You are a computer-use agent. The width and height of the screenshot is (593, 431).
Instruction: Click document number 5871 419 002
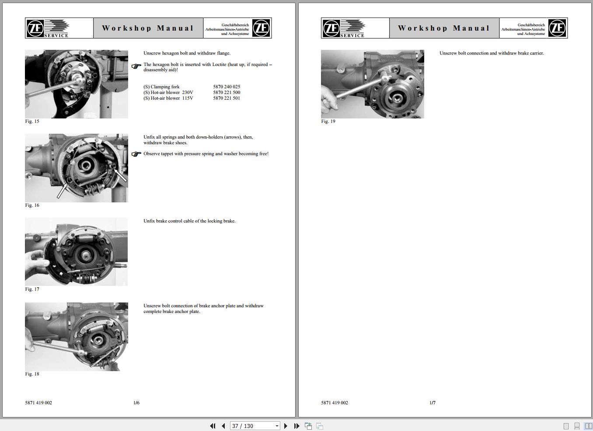pos(38,403)
